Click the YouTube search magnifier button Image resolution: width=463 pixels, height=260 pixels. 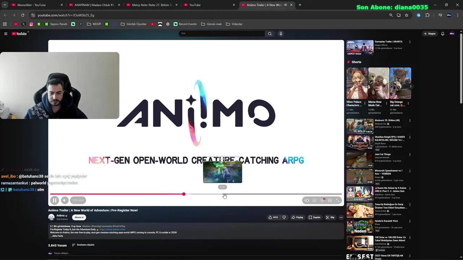coord(269,34)
